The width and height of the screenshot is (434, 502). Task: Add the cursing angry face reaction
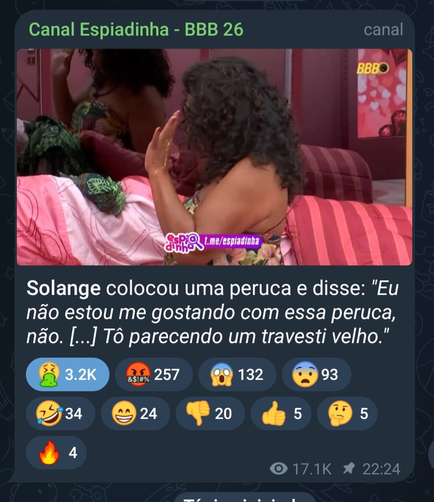[153, 374]
